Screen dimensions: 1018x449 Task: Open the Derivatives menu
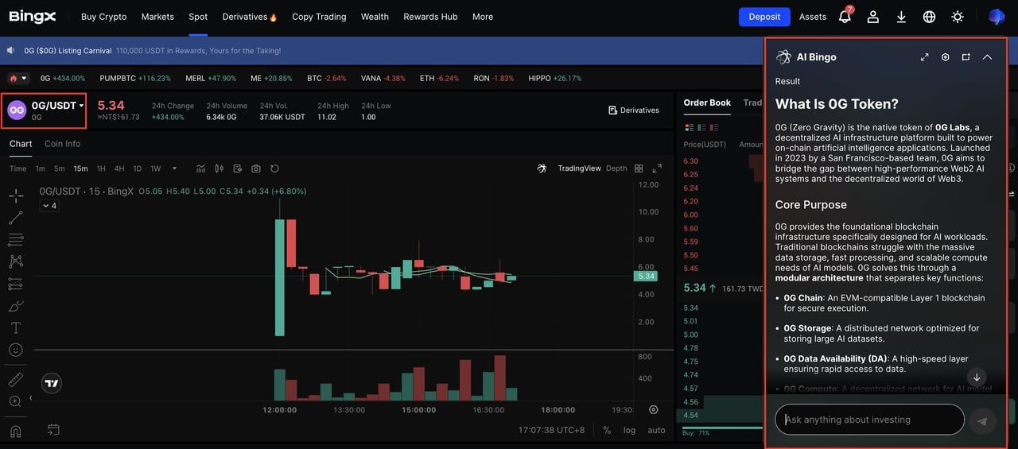[250, 17]
